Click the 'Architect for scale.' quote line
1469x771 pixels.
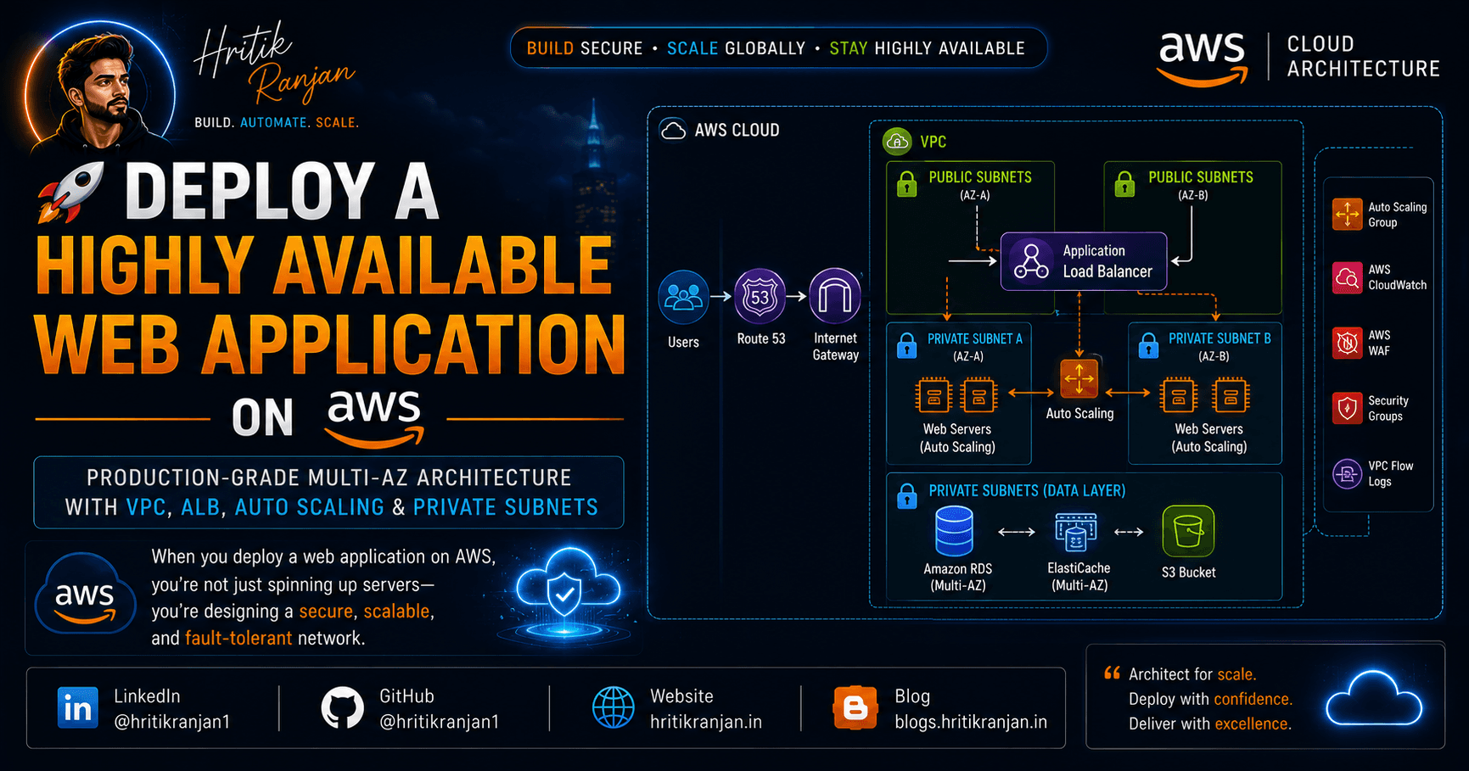[x=1192, y=674]
